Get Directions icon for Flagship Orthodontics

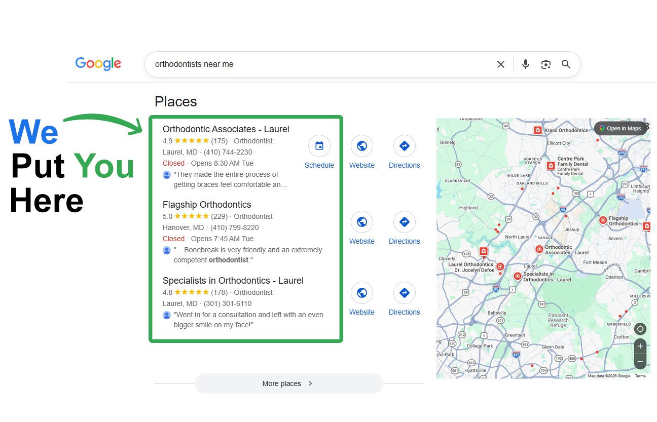click(405, 222)
